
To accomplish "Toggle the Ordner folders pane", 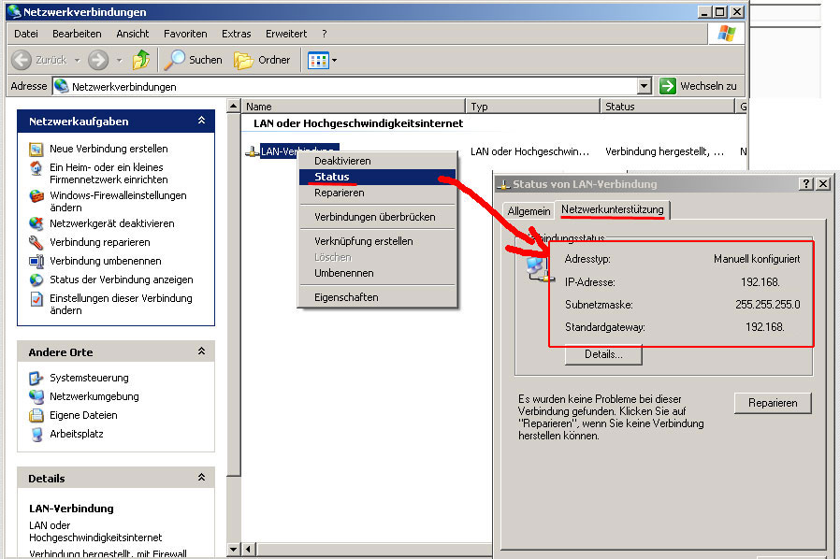I will (263, 60).
